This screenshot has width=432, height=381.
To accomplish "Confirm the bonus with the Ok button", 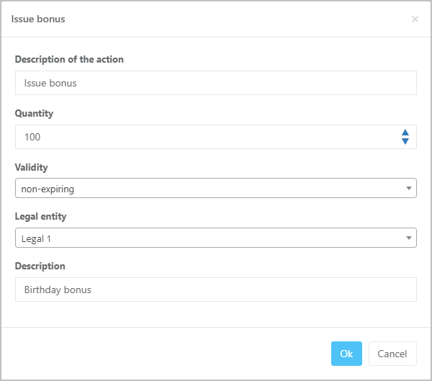I will 346,354.
